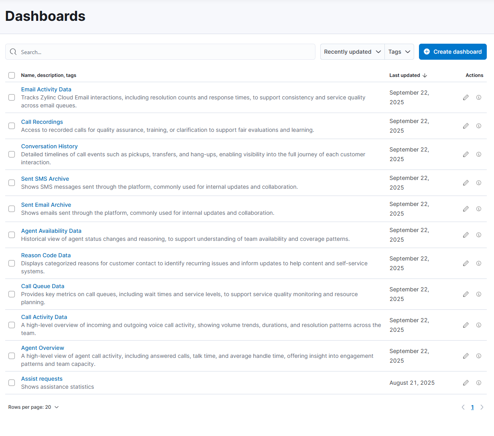Check the Email Activity Data row
Viewport: 494px width, 436px height.
point(12,97)
